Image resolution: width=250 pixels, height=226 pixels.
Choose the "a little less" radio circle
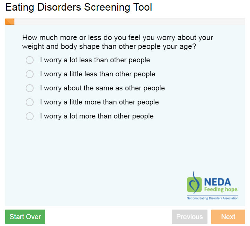30,74
